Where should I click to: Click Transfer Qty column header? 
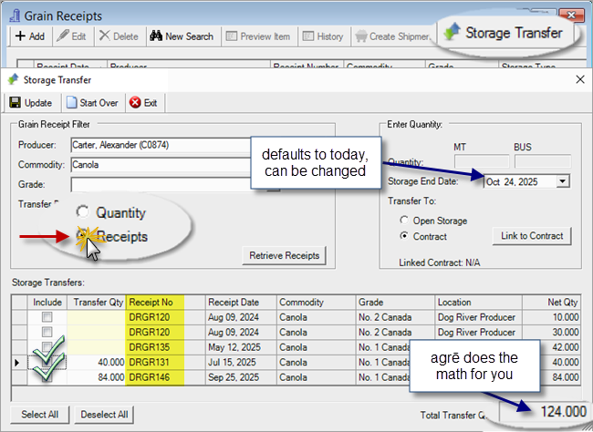point(97,303)
